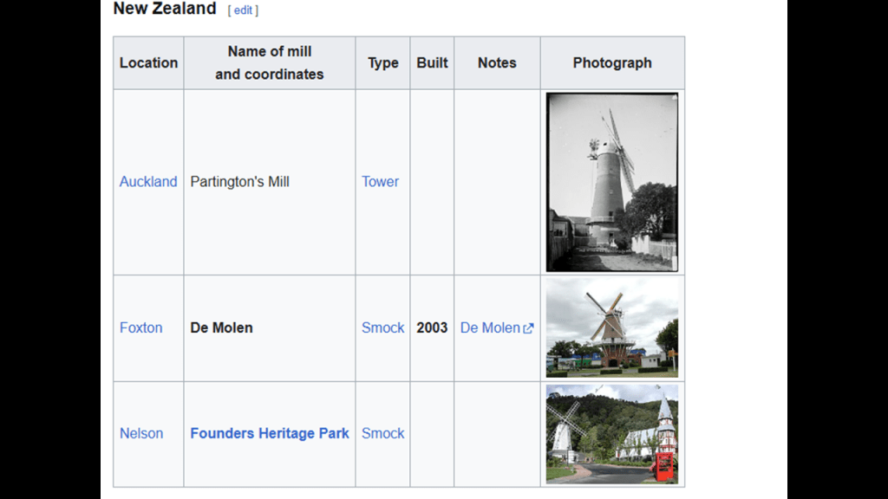Click the Tower mill type link
This screenshot has height=499, width=888.
pyautogui.click(x=380, y=182)
